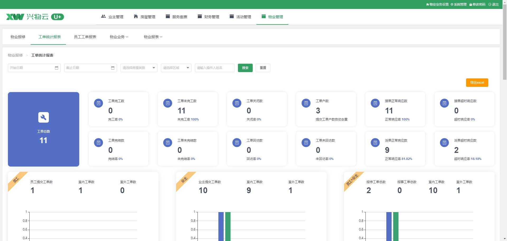Image resolution: width=507 pixels, height=241 pixels.
Task: Open calendar icon in 开始日期 field
Action: tap(57, 68)
